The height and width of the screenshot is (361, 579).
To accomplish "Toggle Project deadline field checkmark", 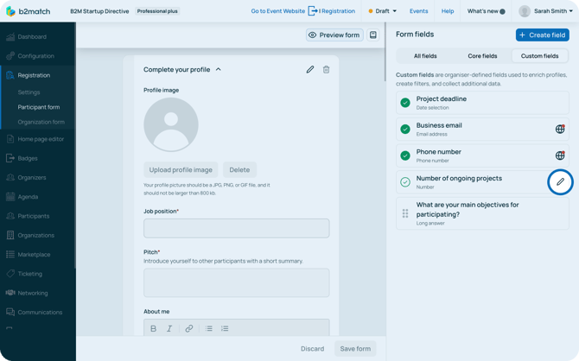I will click(405, 103).
